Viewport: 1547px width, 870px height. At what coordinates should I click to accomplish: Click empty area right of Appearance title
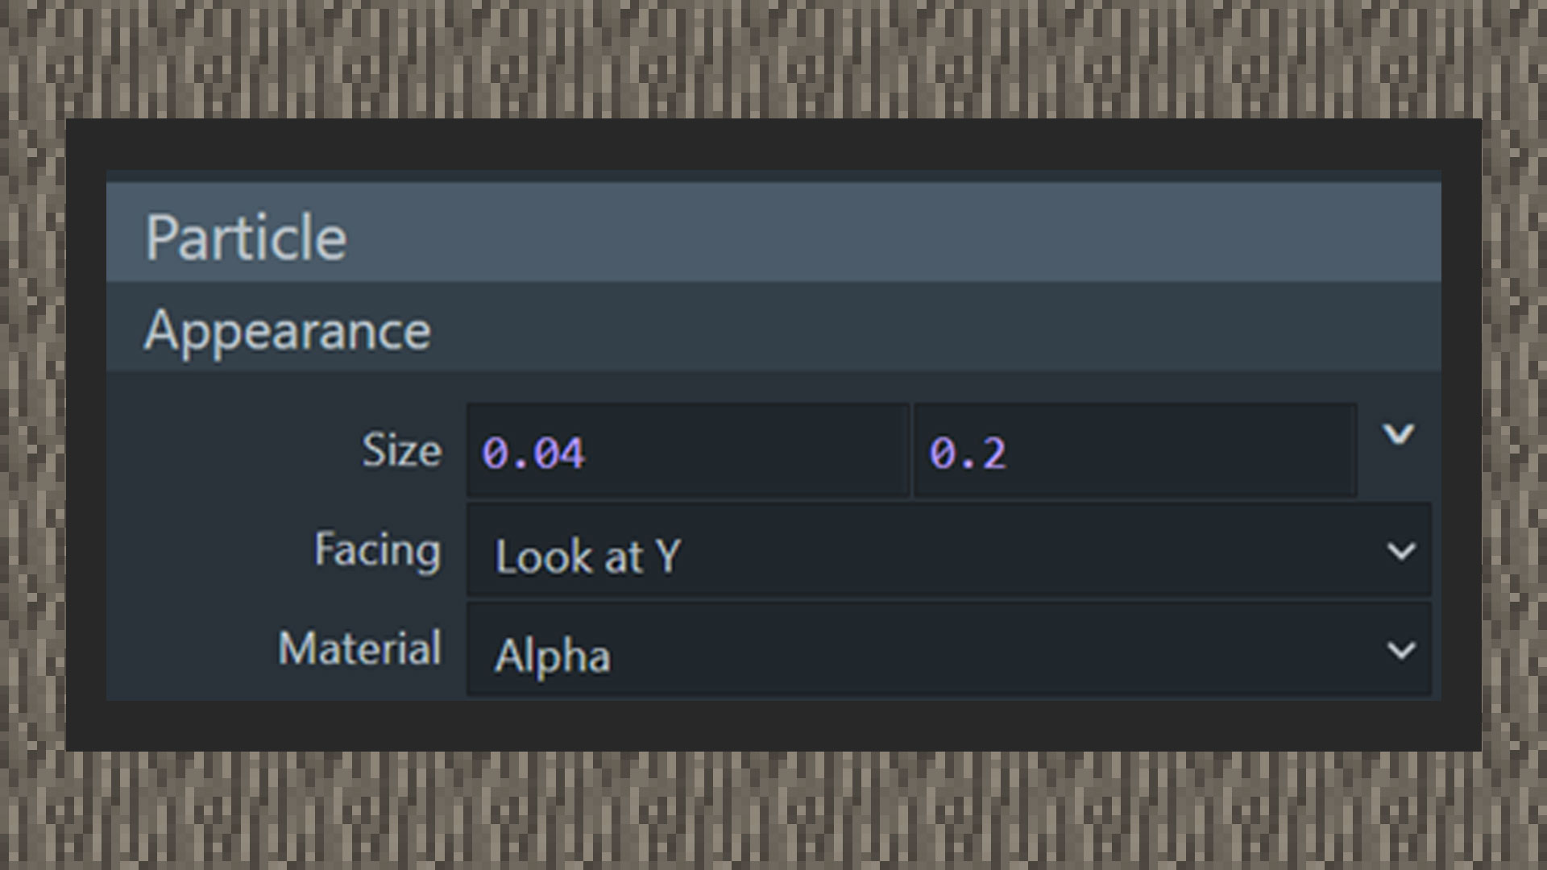point(927,327)
